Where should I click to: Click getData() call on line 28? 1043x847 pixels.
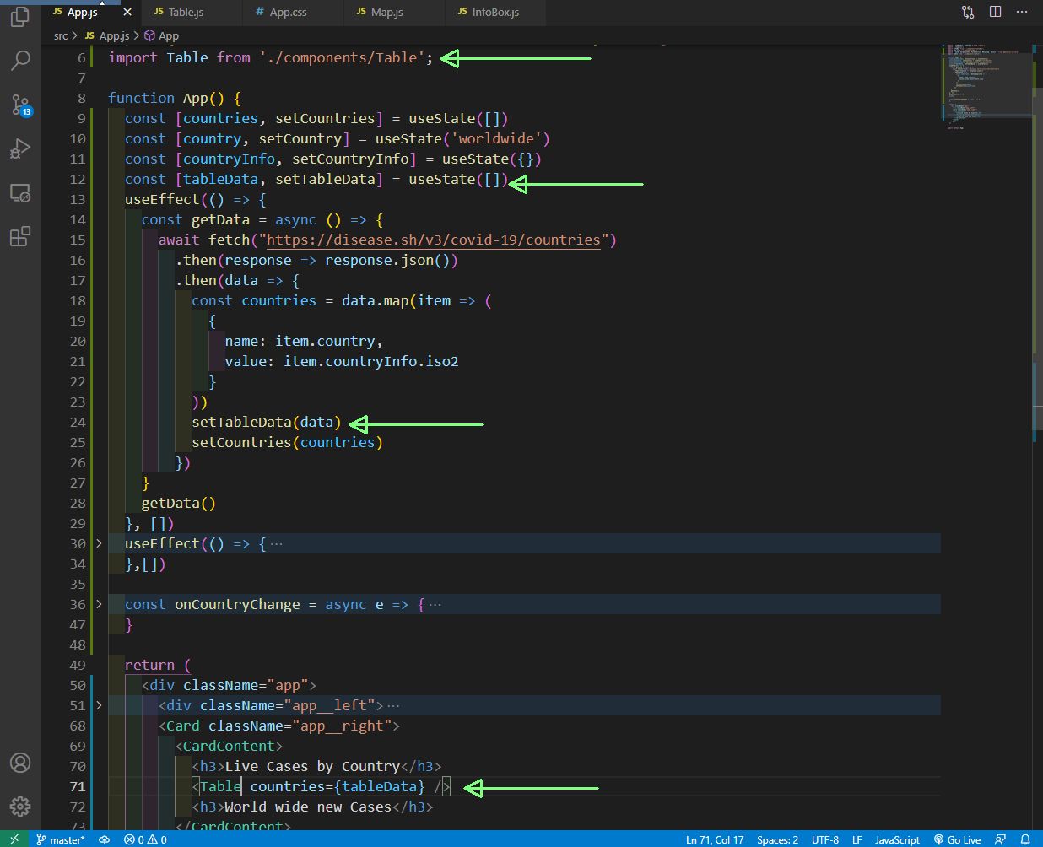click(x=179, y=503)
